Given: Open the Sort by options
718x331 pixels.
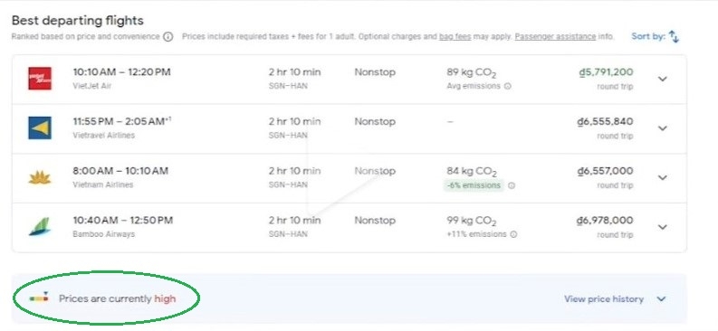Looking at the screenshot, I should click(656, 36).
